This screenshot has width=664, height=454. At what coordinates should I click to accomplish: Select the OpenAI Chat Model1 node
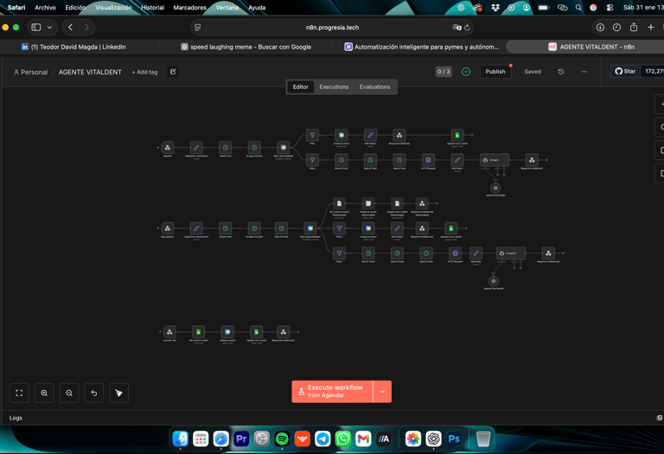(494, 281)
